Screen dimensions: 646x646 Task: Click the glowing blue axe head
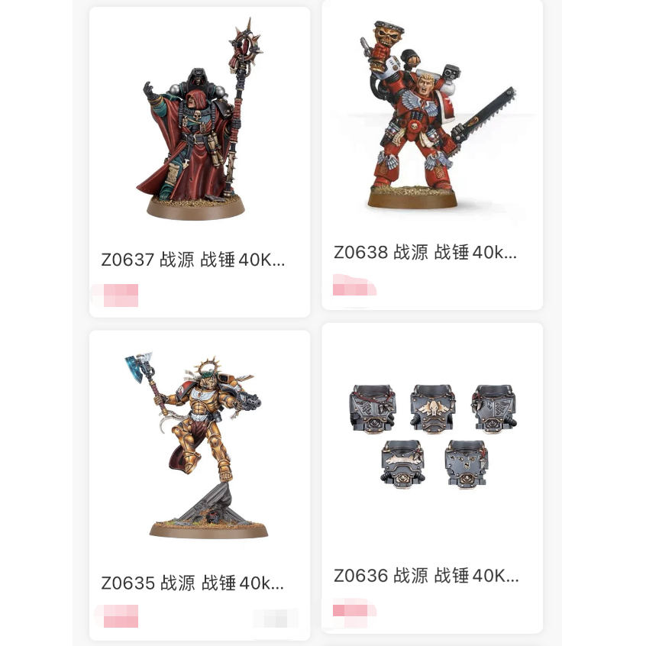pyautogui.click(x=138, y=367)
